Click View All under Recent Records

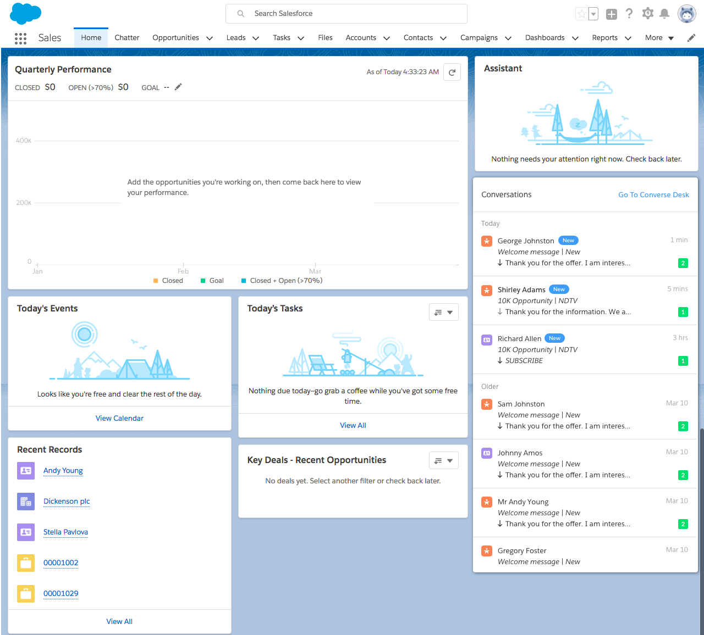click(x=119, y=622)
